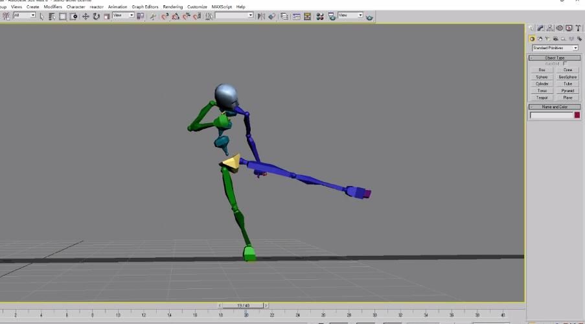Select the Create panel tab

(531, 28)
